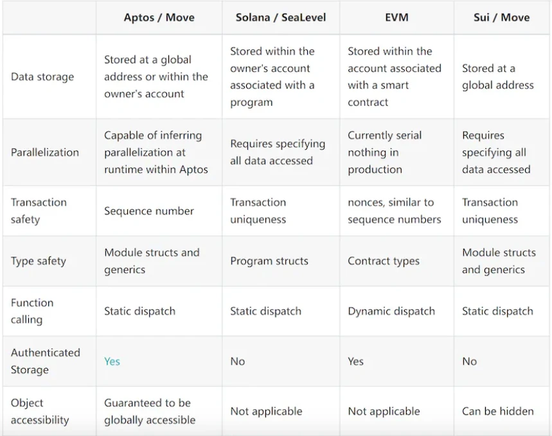Click the 'Type safety' row label

(39, 261)
